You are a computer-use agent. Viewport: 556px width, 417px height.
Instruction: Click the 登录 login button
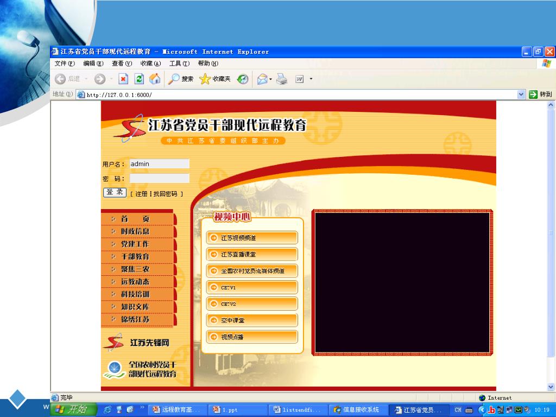(115, 193)
